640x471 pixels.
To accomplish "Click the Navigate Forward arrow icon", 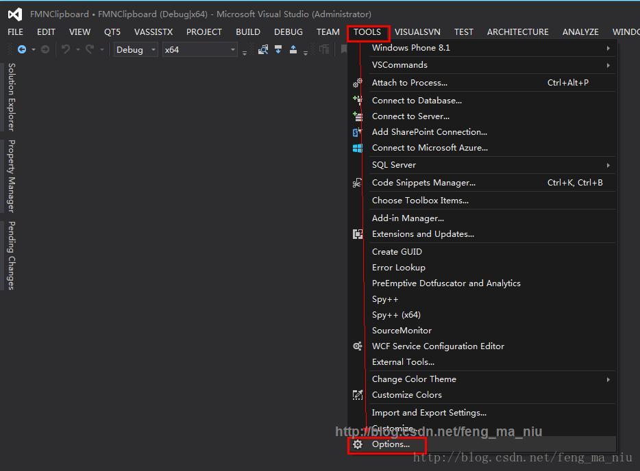I will point(45,50).
